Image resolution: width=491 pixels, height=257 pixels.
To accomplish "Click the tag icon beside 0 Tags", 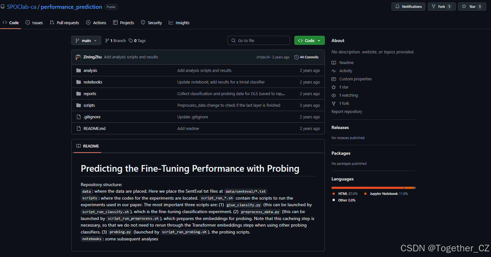I will 131,40.
